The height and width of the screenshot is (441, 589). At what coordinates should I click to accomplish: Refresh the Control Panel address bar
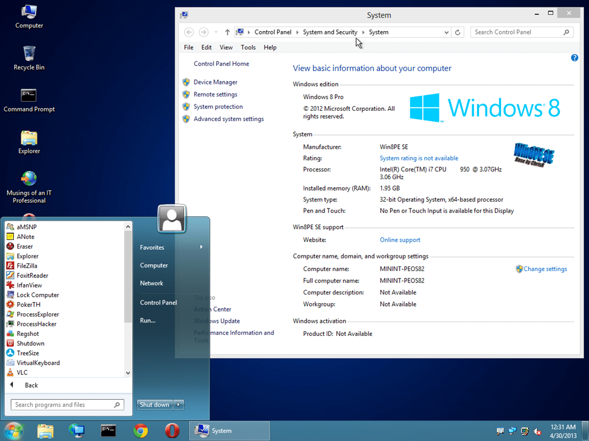[x=458, y=33]
